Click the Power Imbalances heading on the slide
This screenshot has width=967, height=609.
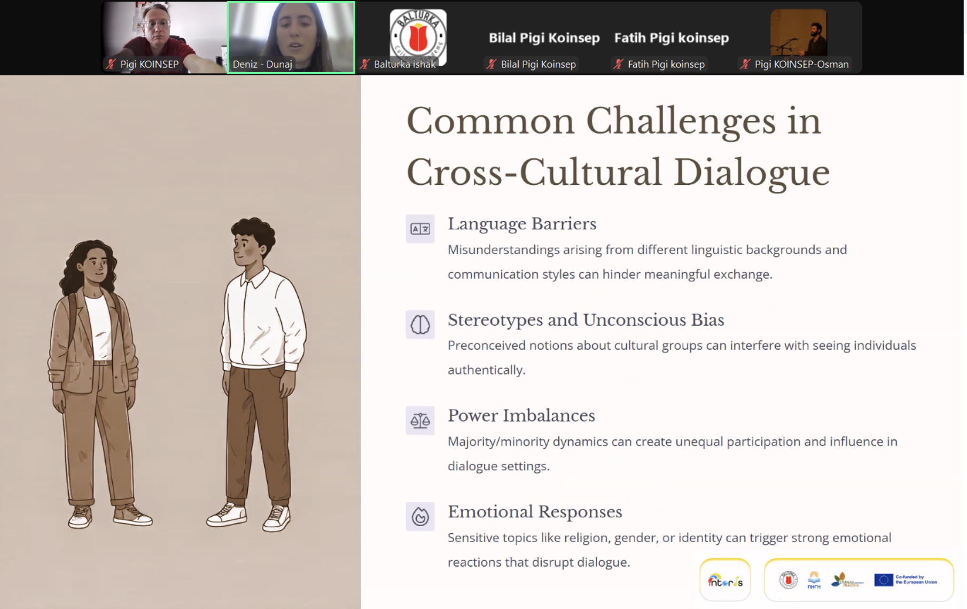[521, 416]
